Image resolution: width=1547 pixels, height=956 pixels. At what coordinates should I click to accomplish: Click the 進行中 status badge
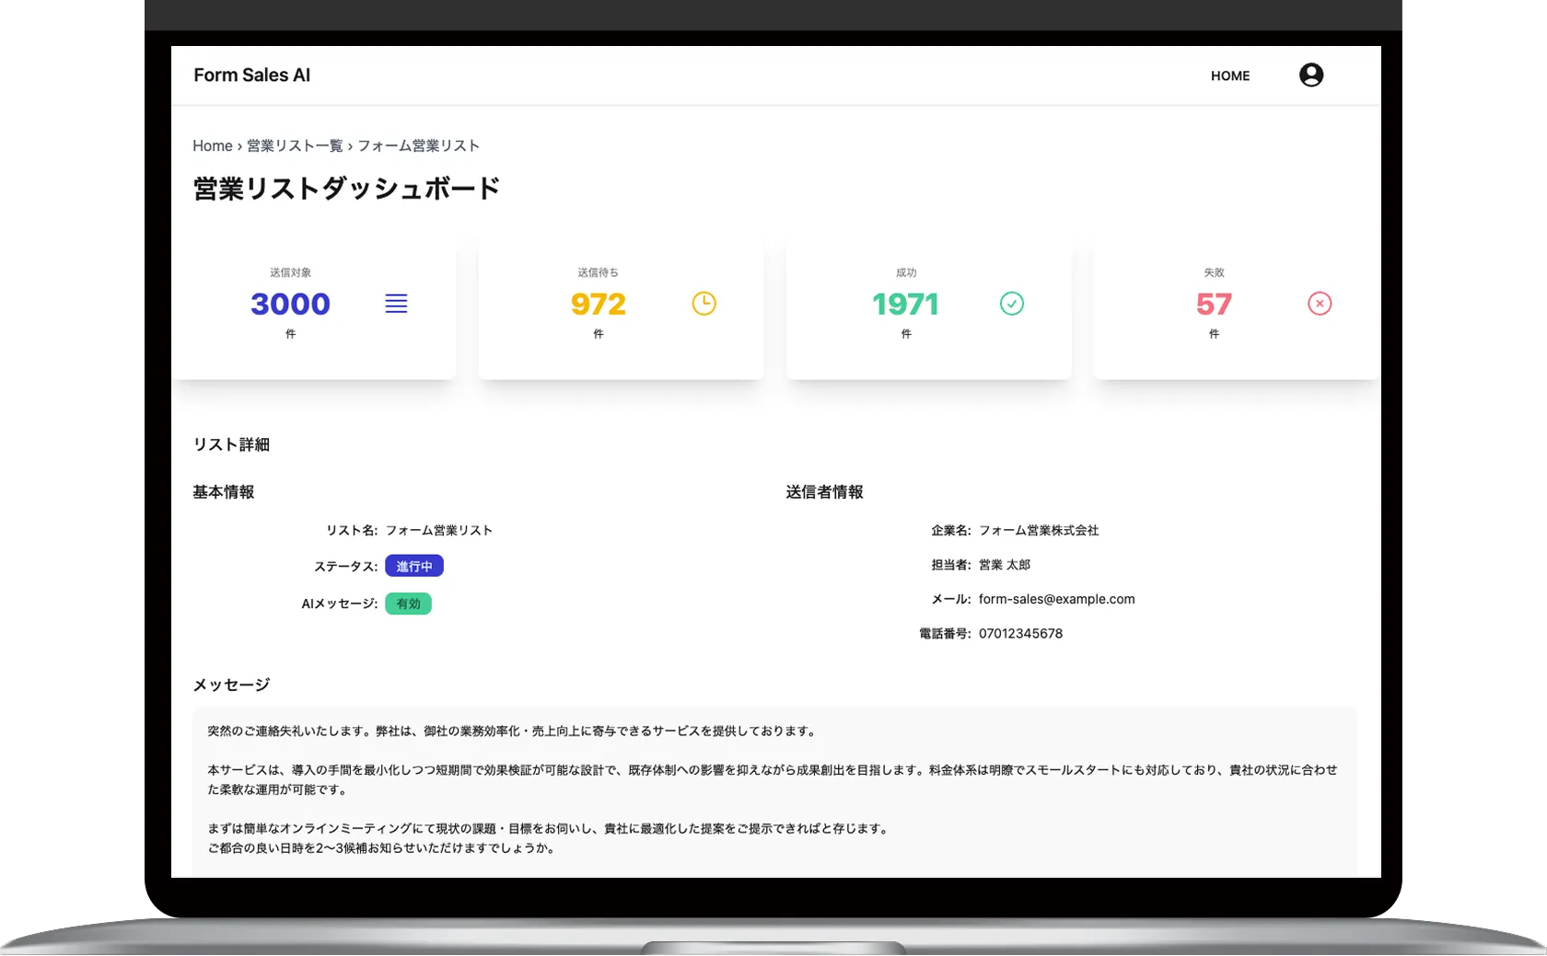point(413,567)
